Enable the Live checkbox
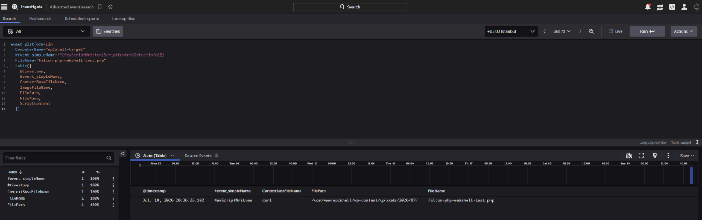 pyautogui.click(x=610, y=31)
